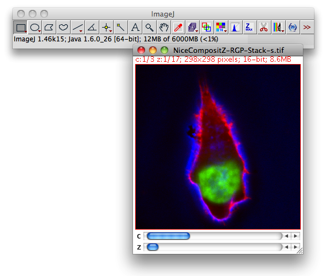Select the Wand tracing tool
Viewport: 325px width, 276px height.
pyautogui.click(x=121, y=27)
